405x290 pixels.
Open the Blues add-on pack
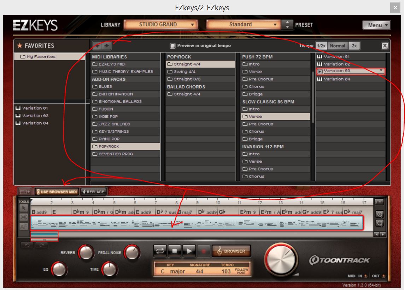[x=125, y=87]
